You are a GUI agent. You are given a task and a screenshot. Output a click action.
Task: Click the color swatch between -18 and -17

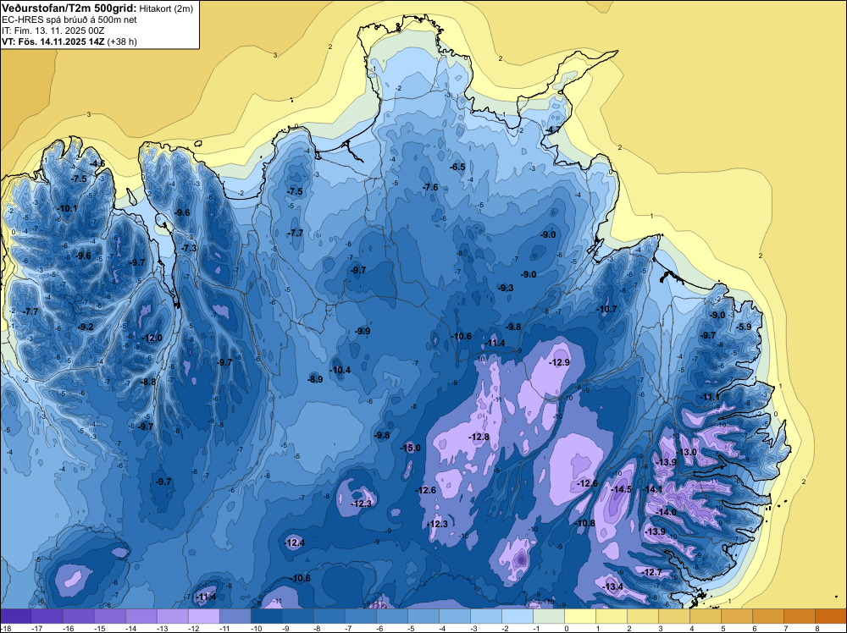coord(15,616)
